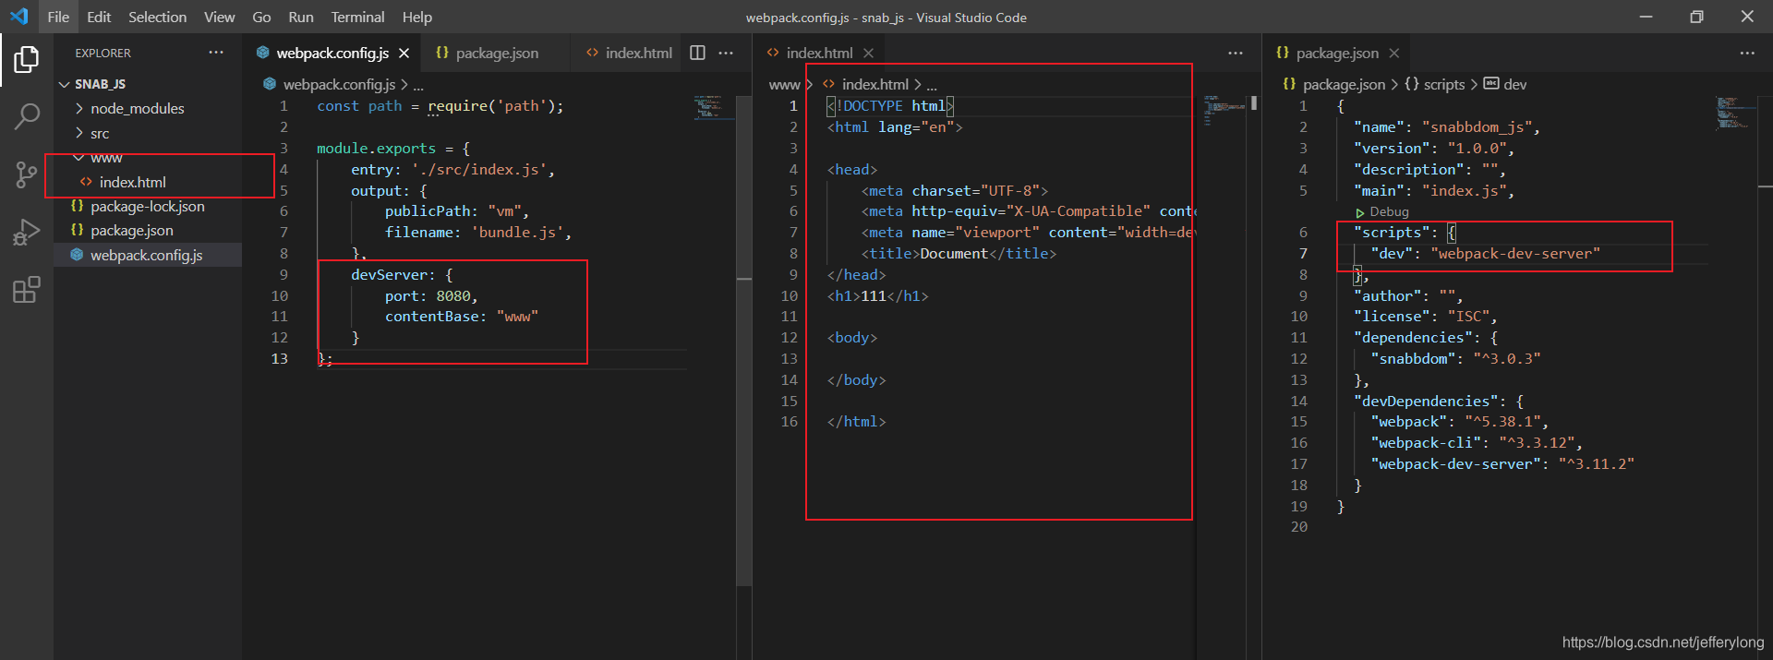
Task: Open package.json in the explorer tree
Action: [148, 231]
